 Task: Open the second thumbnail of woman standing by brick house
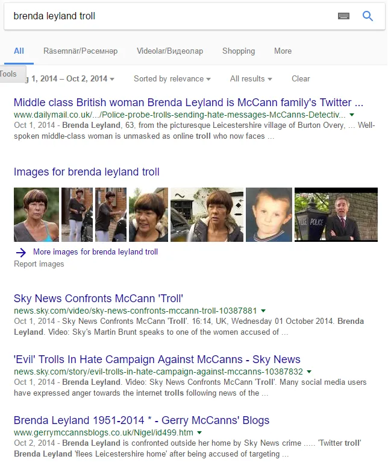pyautogui.click(x=77, y=215)
